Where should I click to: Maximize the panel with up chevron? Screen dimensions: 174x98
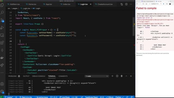point(126,76)
